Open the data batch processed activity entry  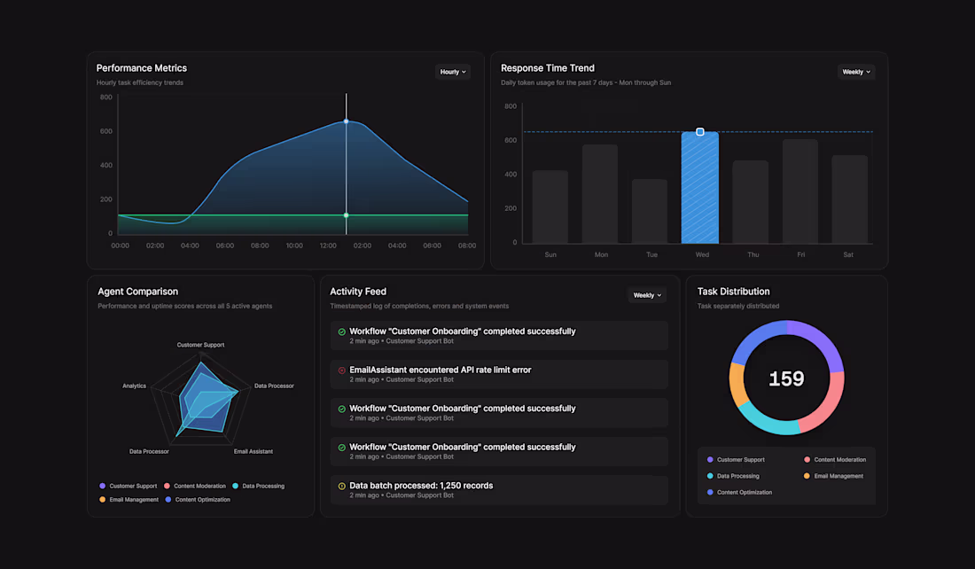499,489
